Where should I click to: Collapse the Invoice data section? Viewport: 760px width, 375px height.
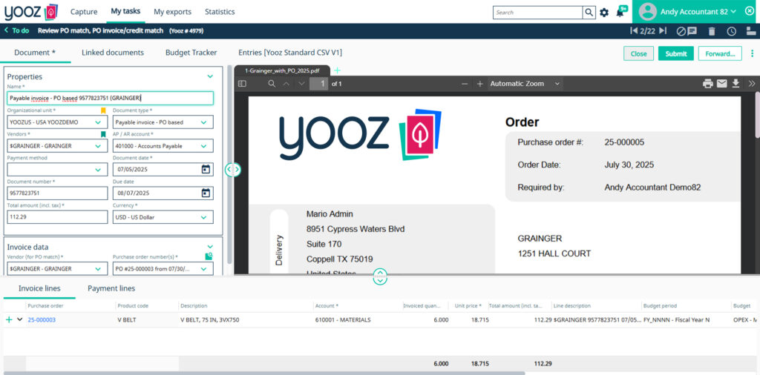(x=210, y=247)
